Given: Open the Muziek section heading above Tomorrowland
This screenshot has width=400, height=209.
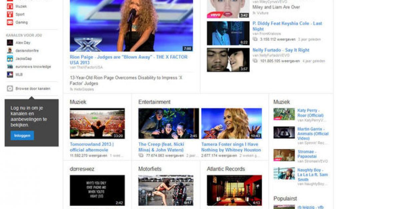Looking at the screenshot, I should pyautogui.click(x=78, y=102).
